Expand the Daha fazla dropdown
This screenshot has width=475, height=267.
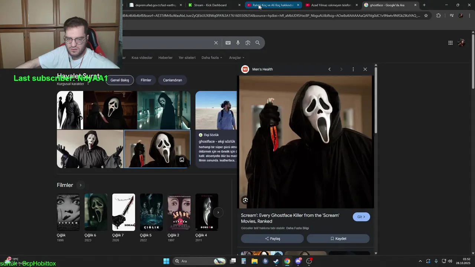(x=212, y=57)
